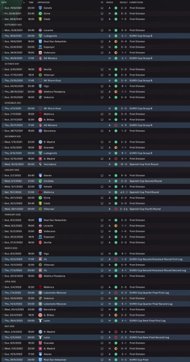Image resolution: width=190 pixels, height=362 pixels.
Task: Sort fixtures by the DATE column arrow
Action: [x=24, y=2]
